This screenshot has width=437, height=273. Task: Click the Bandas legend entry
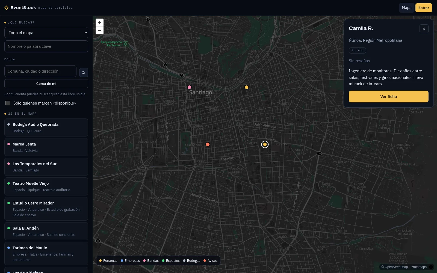(151, 261)
